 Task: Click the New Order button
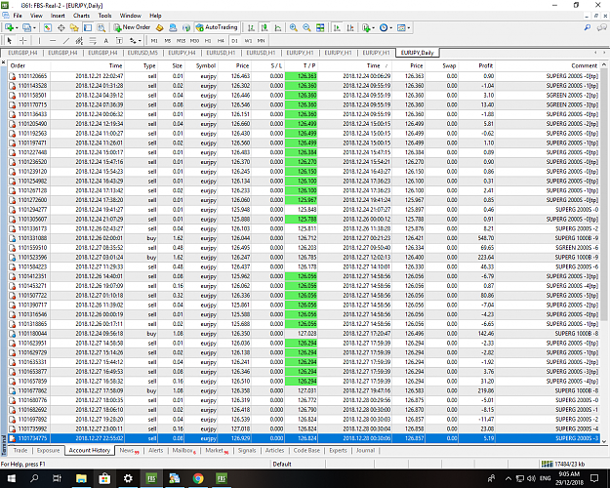132,27
